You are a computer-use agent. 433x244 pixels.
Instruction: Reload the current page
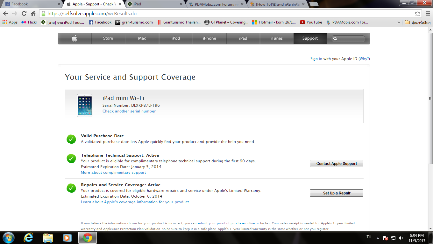click(24, 14)
